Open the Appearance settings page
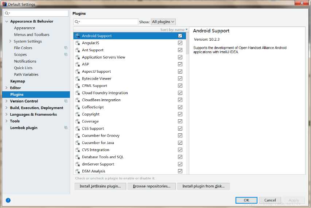Viewport: 311px width, 208px height. tap(24, 28)
